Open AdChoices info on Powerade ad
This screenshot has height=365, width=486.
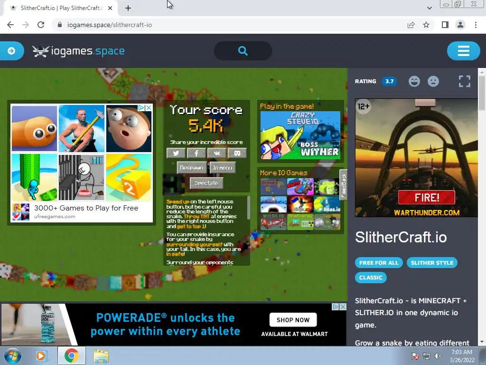336,307
